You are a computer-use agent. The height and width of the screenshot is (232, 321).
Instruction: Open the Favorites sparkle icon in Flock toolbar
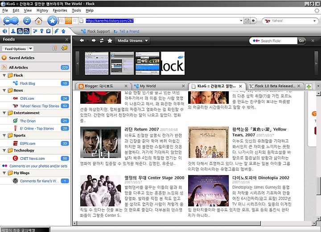click(35, 31)
